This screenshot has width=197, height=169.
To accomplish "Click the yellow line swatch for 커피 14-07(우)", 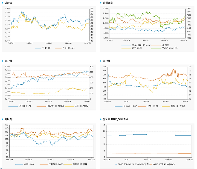I will [69, 106].
